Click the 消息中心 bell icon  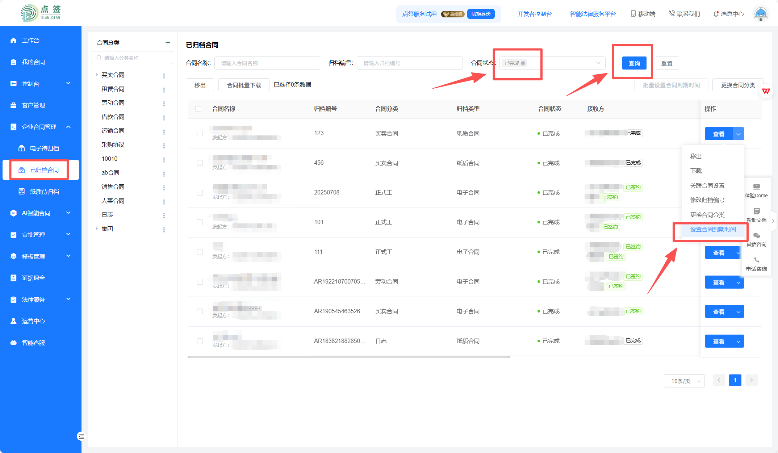pos(716,14)
